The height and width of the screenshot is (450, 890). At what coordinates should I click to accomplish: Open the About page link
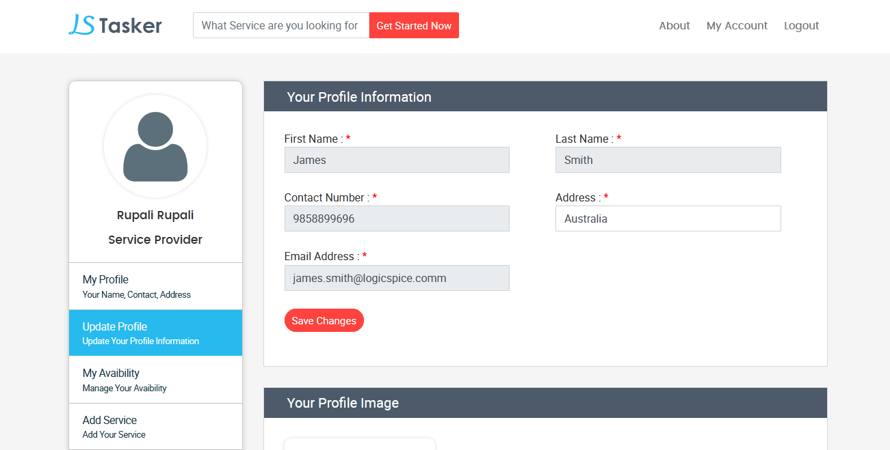(674, 25)
